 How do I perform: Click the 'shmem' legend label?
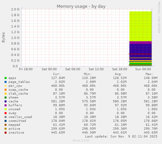tap(13, 98)
